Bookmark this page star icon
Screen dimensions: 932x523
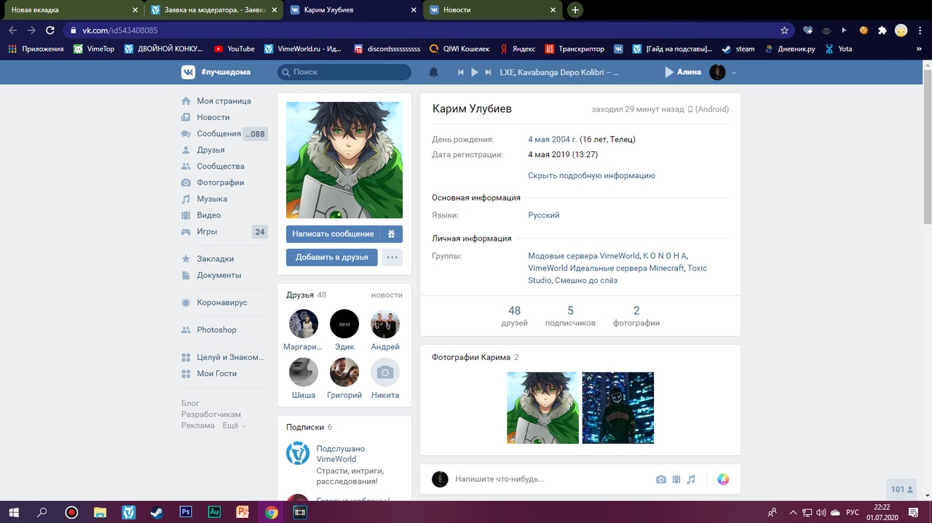[784, 31]
